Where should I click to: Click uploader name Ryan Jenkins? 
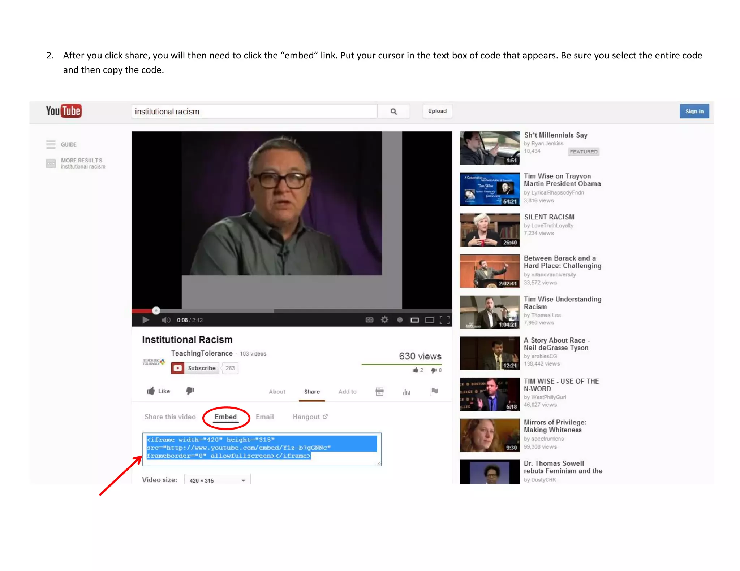547,144
